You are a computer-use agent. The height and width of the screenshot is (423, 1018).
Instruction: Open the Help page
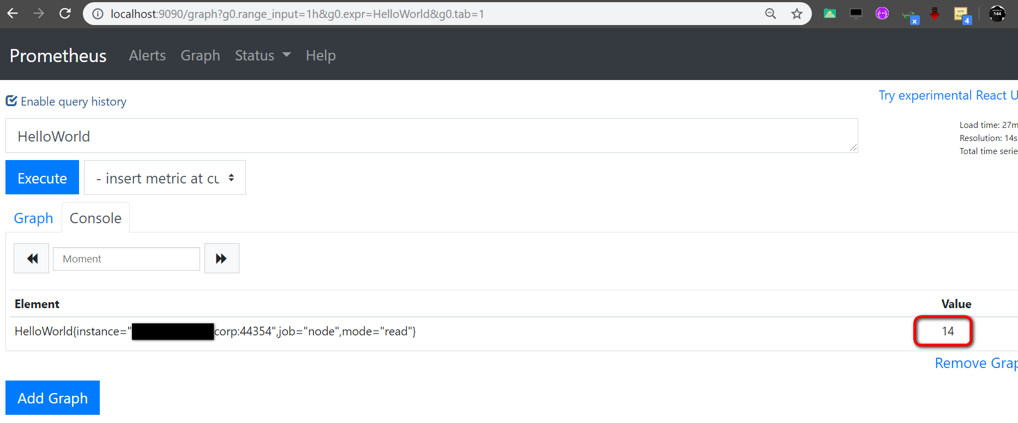[x=321, y=56]
